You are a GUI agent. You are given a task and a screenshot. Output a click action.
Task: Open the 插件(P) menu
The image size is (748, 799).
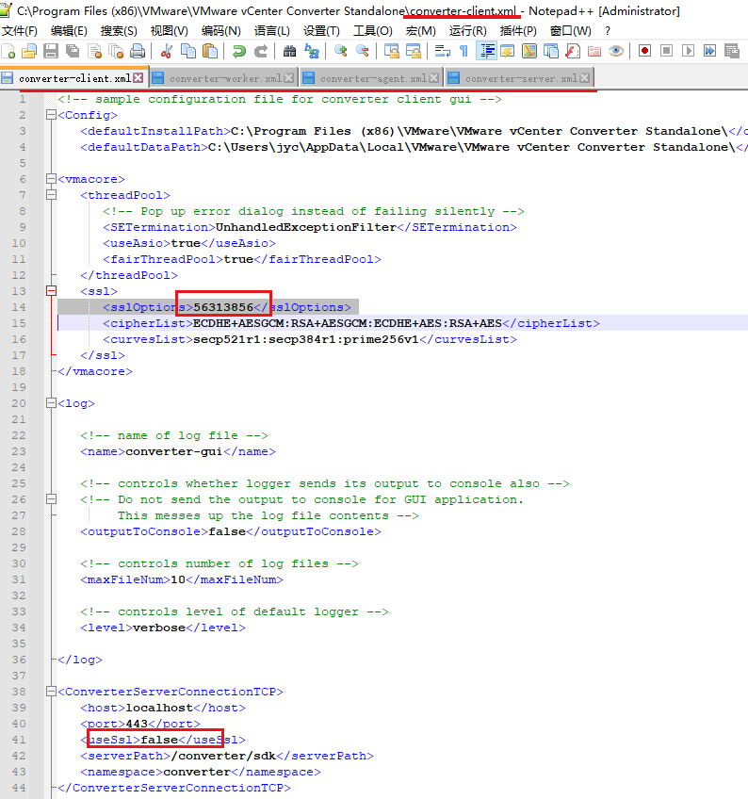tap(518, 31)
